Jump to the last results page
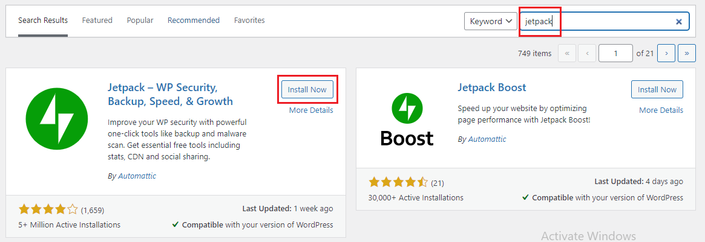 [687, 53]
